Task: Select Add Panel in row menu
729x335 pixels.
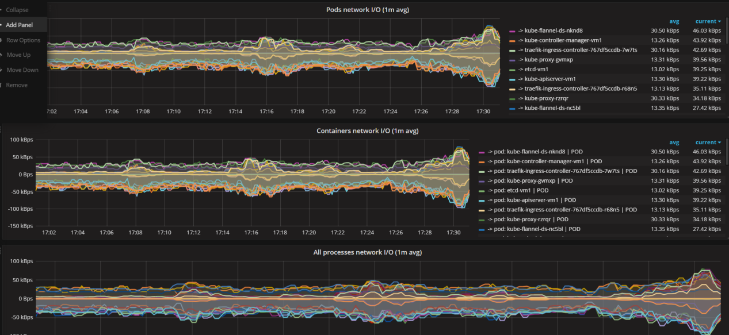Action: [x=19, y=25]
